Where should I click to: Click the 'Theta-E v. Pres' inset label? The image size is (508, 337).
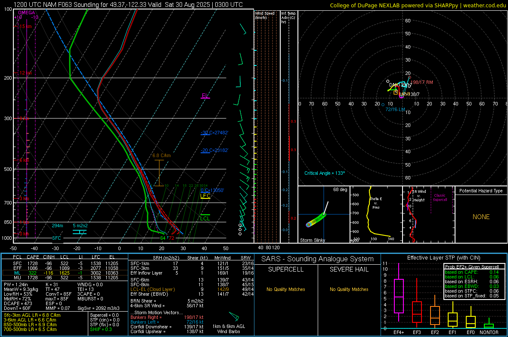(x=376, y=203)
